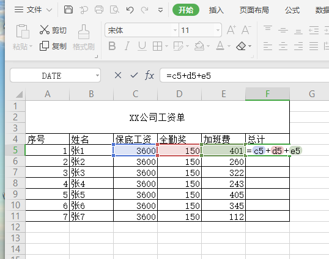Click the 复制 copy button
329x259 pixels.
click(x=53, y=46)
